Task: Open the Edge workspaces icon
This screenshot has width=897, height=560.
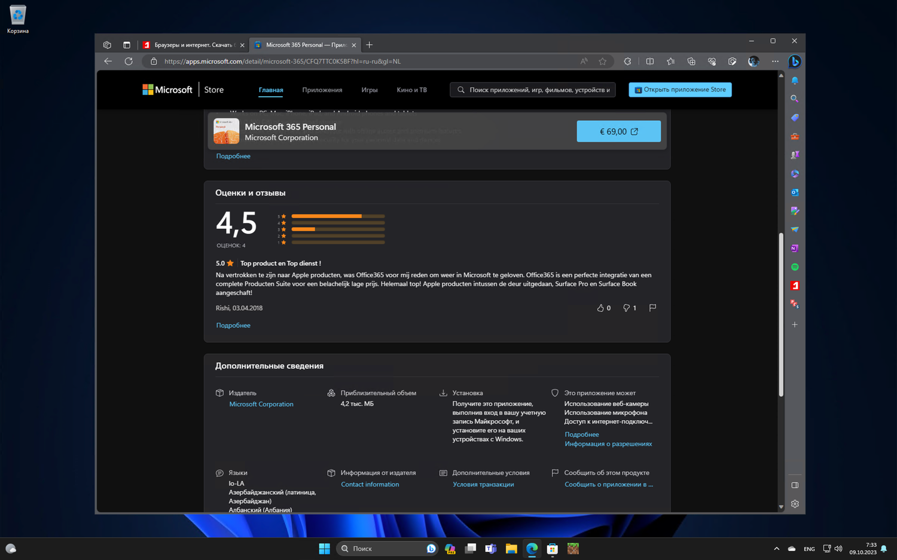Action: click(107, 45)
